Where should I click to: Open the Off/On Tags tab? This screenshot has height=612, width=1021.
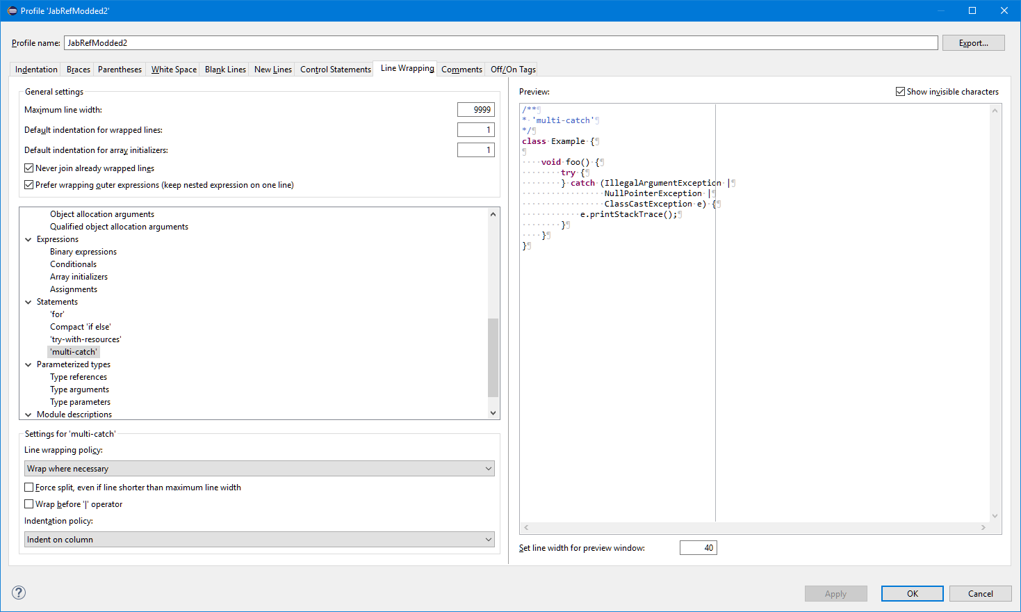click(513, 70)
